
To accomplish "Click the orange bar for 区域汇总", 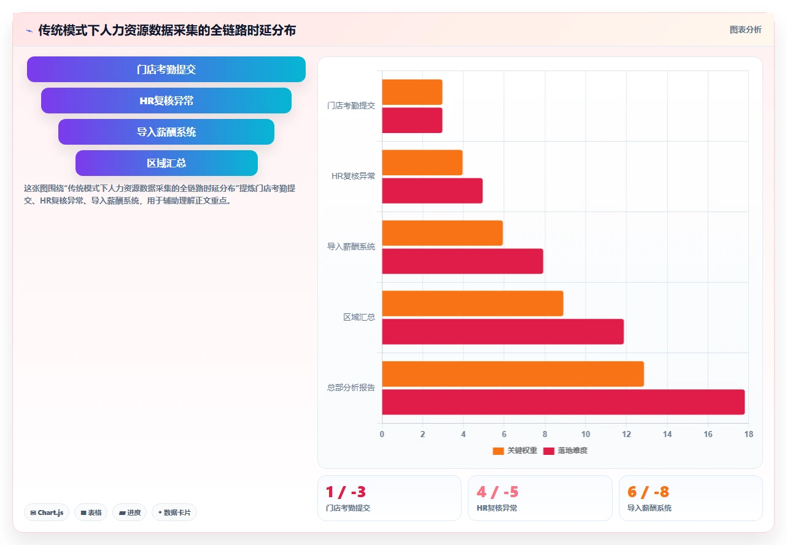I will point(473,303).
